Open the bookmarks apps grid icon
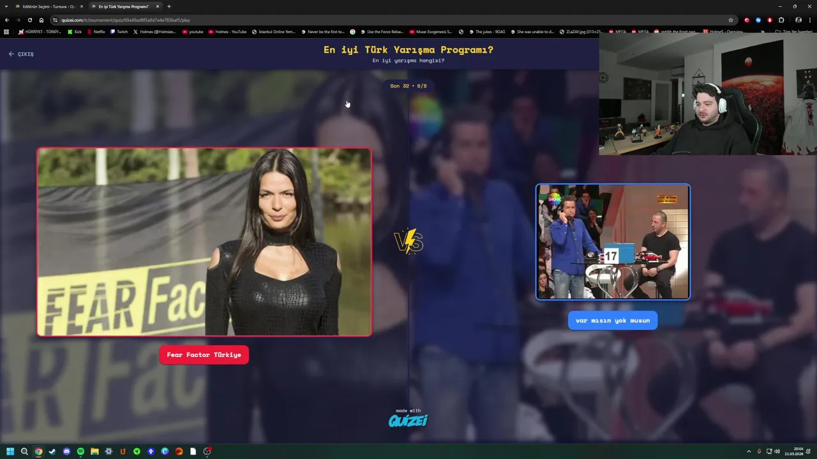 point(6,31)
